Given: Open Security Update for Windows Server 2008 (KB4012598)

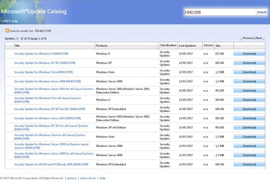Looking at the screenshot, I should [x=47, y=81].
